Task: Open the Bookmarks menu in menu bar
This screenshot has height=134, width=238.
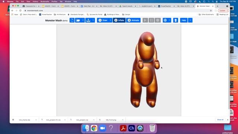Action: coord(45,1)
